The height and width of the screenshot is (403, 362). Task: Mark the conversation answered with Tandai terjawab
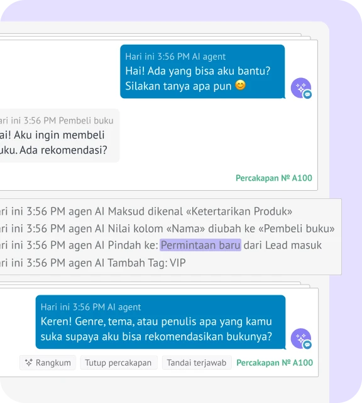pos(197,363)
